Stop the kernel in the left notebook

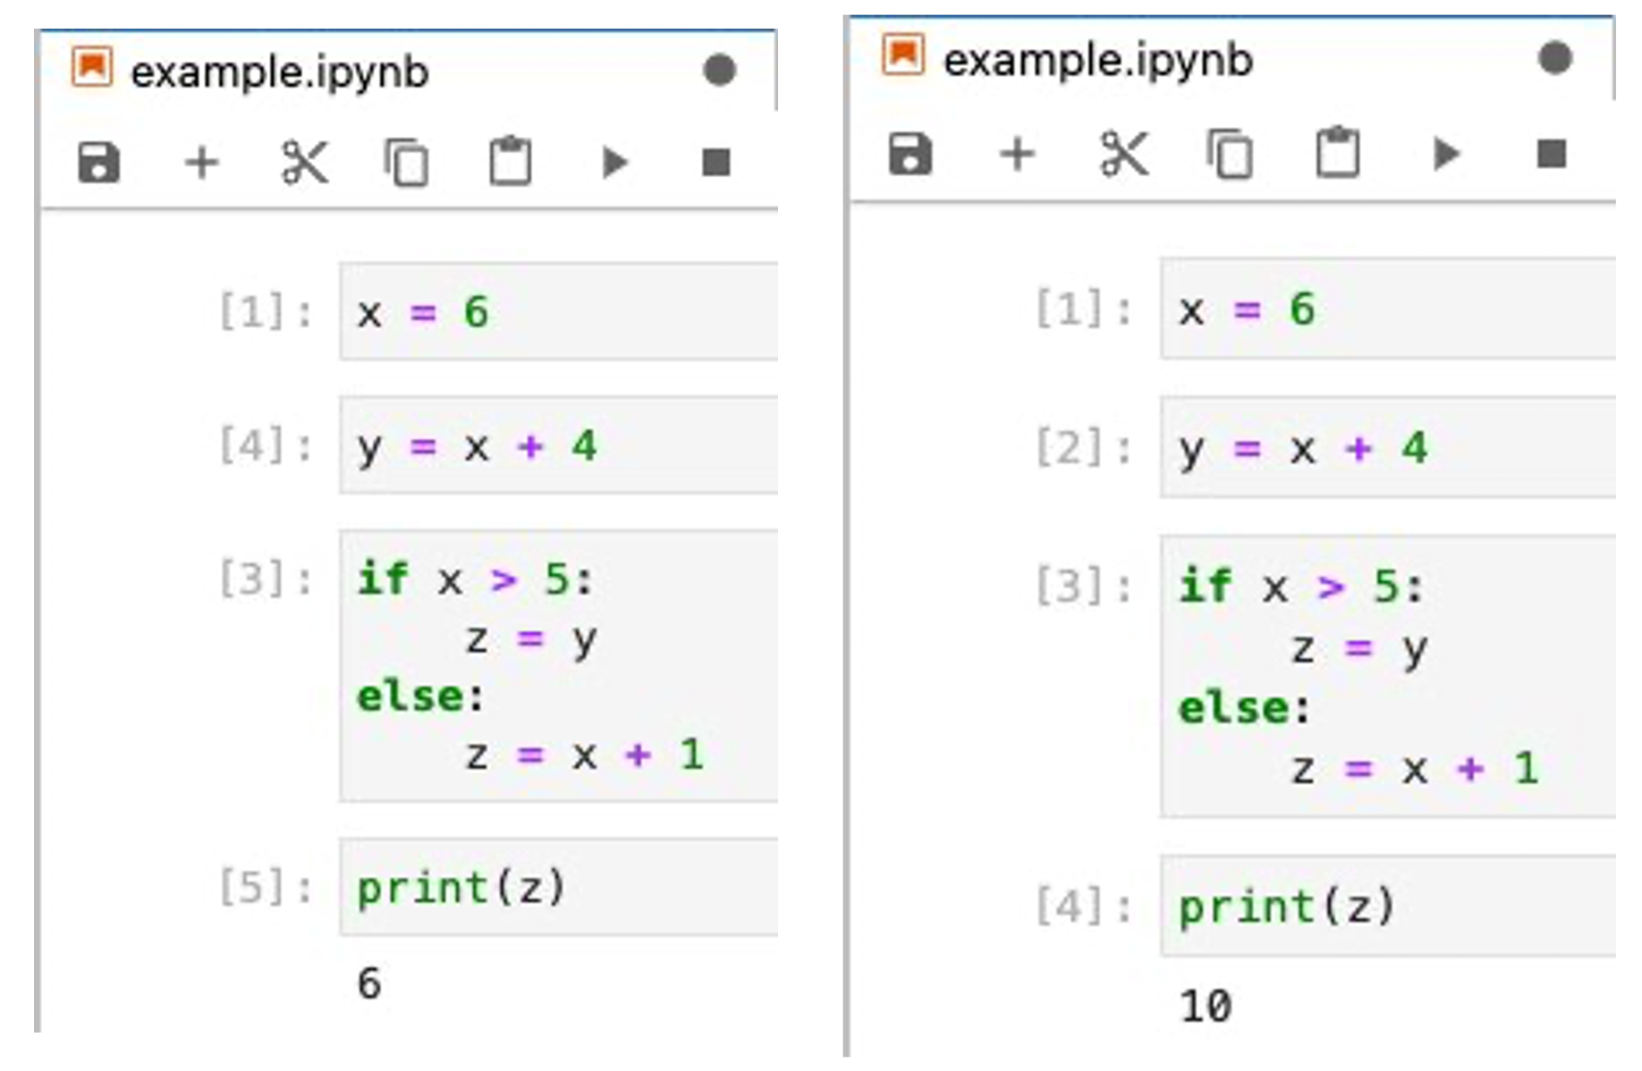(716, 163)
